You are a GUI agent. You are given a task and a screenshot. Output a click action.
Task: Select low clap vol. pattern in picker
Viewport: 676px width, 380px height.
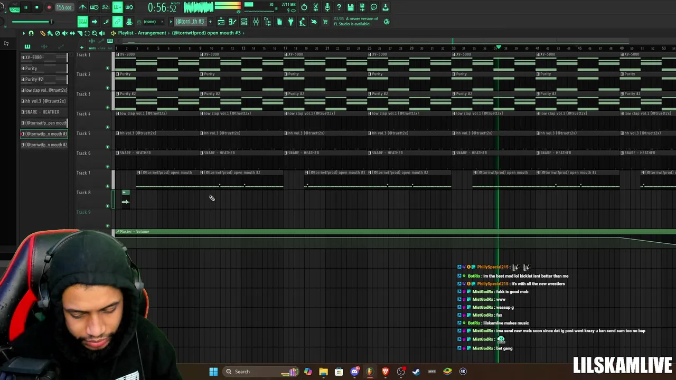pos(44,90)
